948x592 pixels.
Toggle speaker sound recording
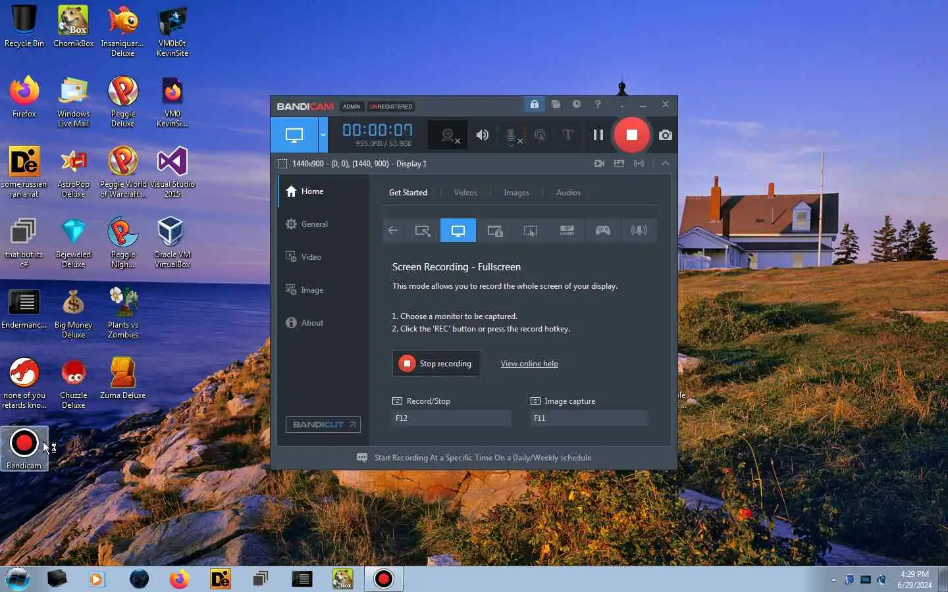483,135
